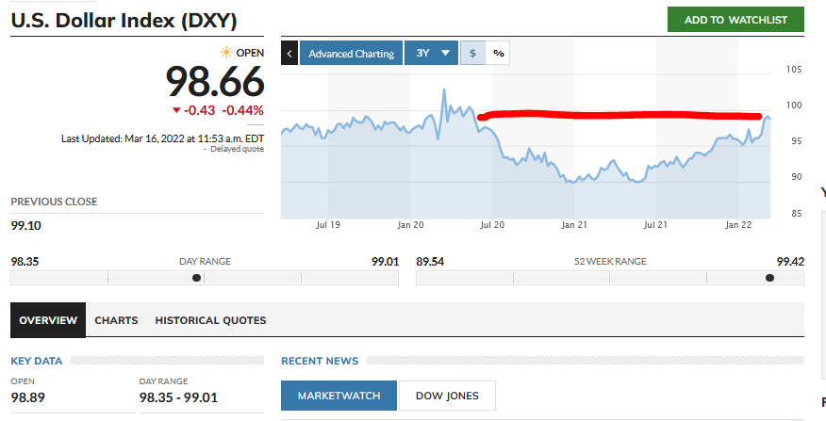Click the day range high 99.01

click(x=385, y=262)
